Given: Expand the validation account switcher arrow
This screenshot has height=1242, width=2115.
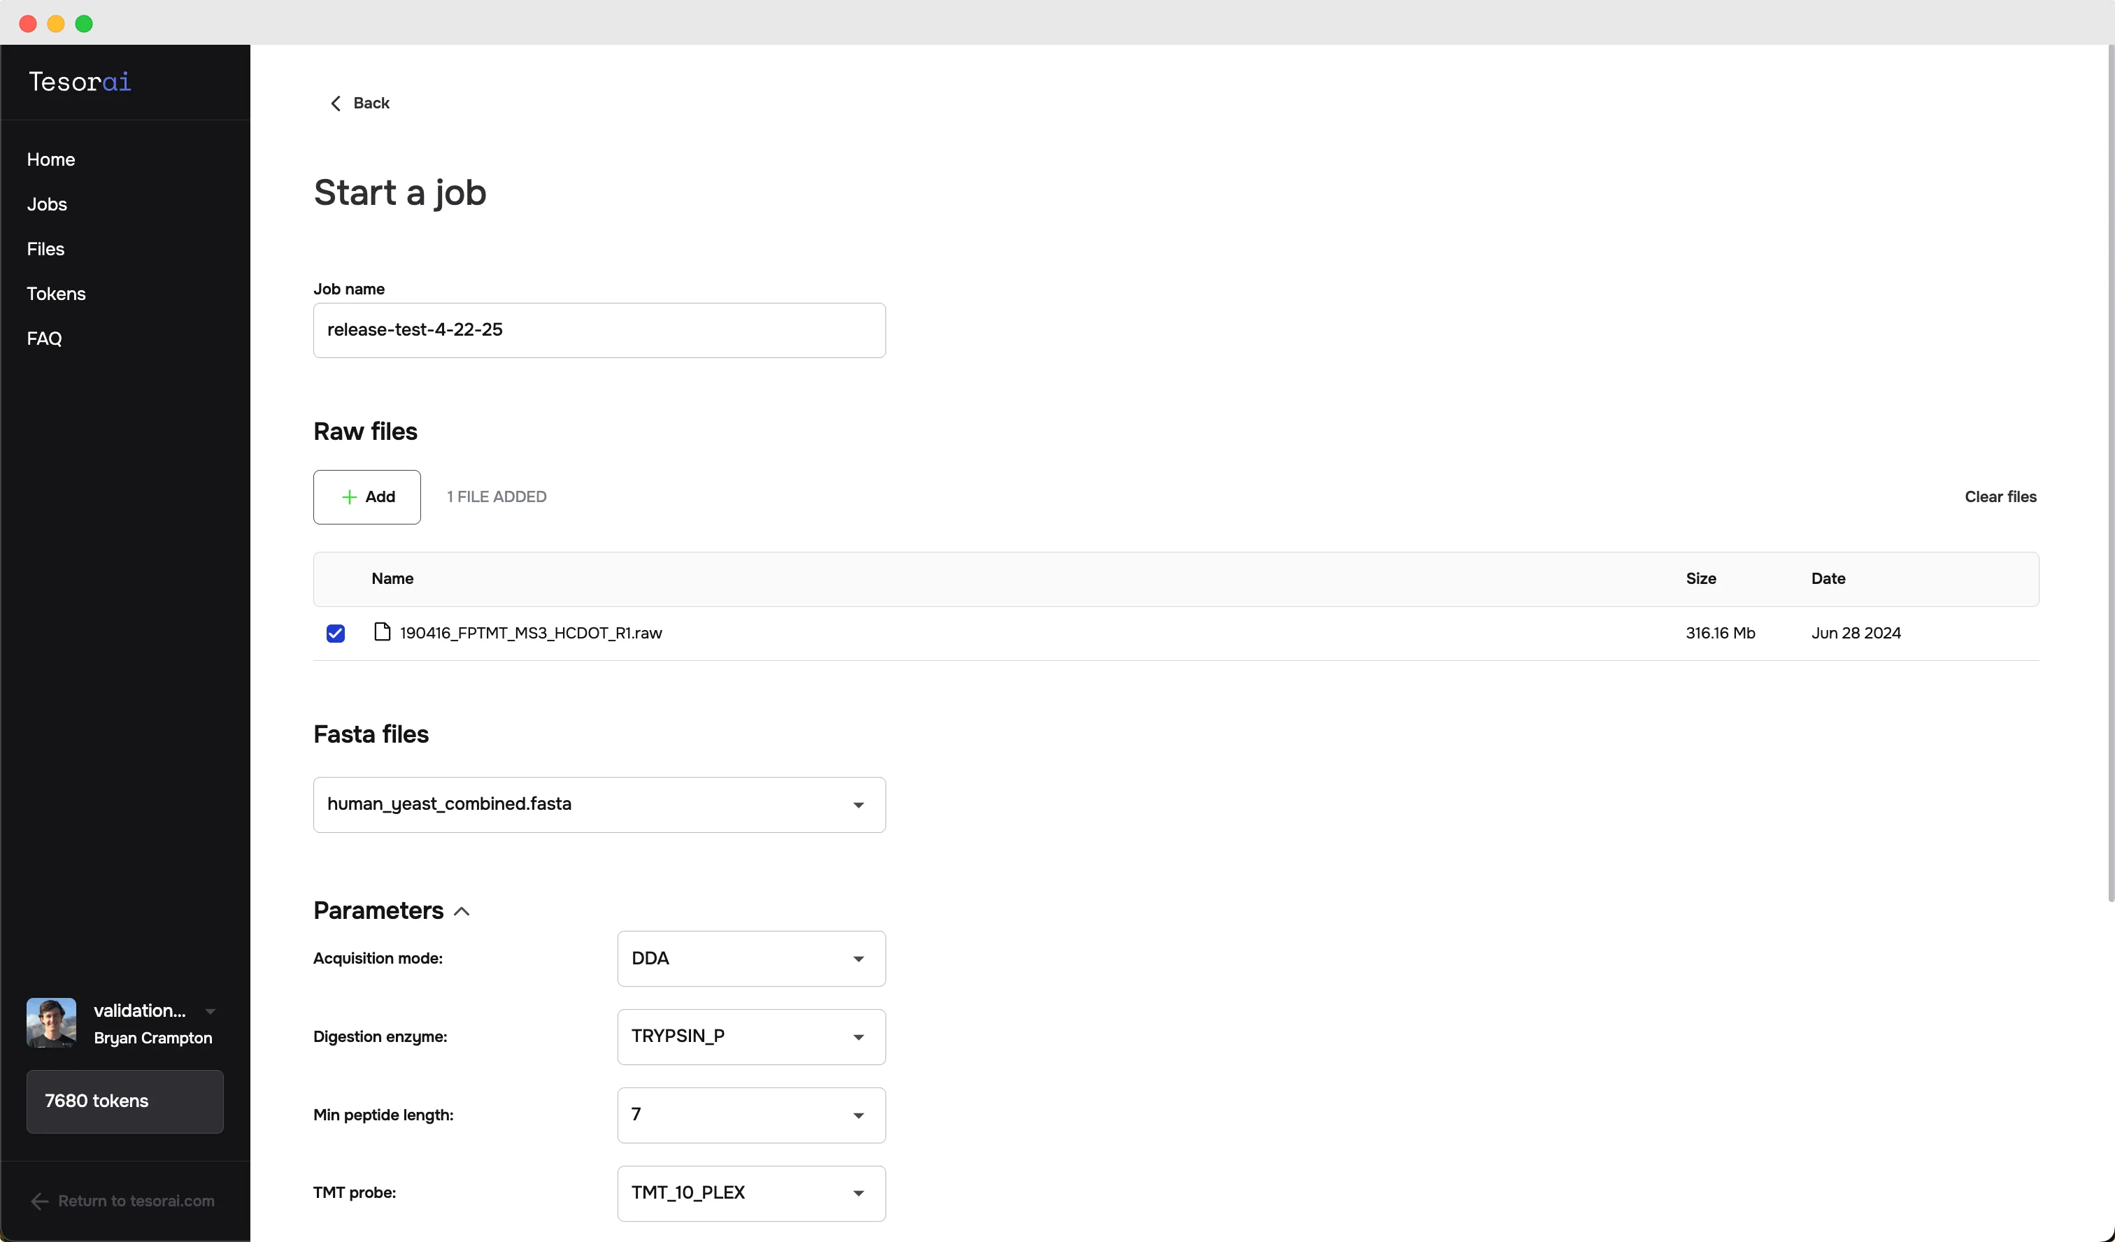Looking at the screenshot, I should [211, 1011].
